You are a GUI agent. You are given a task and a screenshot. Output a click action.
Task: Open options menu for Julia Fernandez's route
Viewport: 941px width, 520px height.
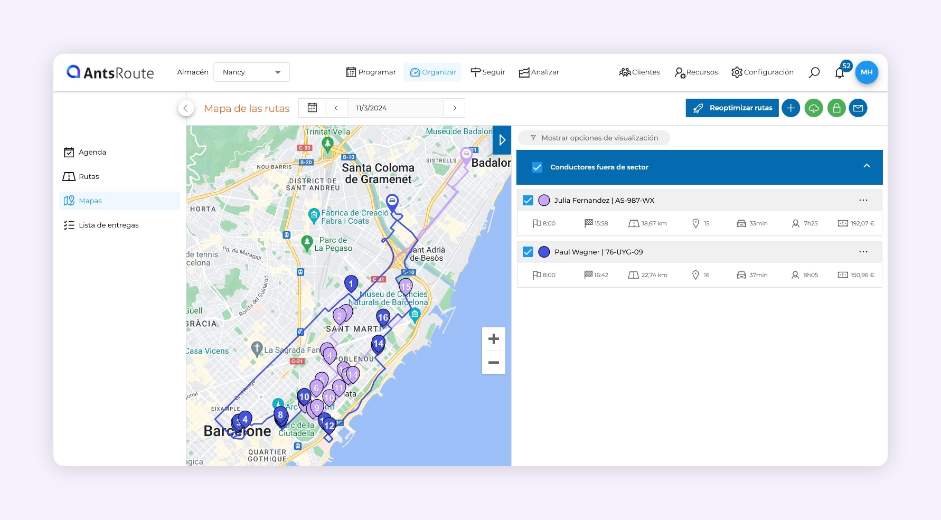863,200
